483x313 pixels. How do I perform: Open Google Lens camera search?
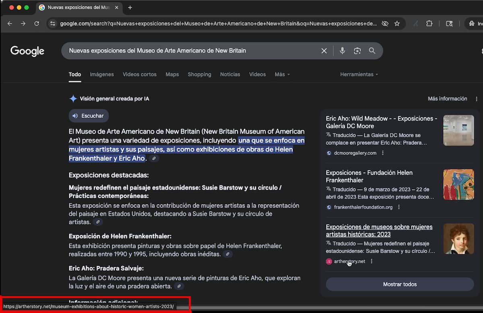[357, 50]
